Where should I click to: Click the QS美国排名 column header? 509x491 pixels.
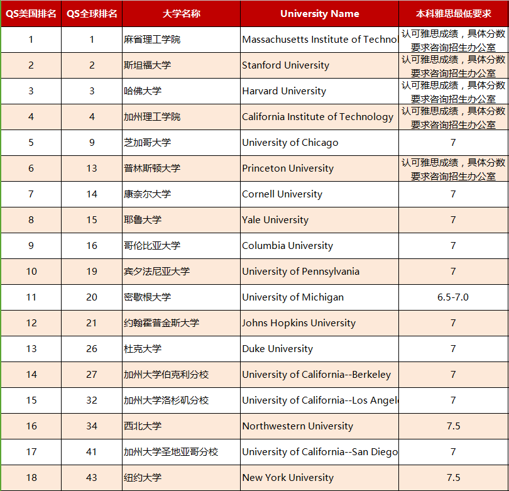coord(31,13)
